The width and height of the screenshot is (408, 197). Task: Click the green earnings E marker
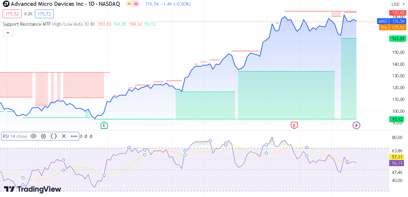coord(104,125)
